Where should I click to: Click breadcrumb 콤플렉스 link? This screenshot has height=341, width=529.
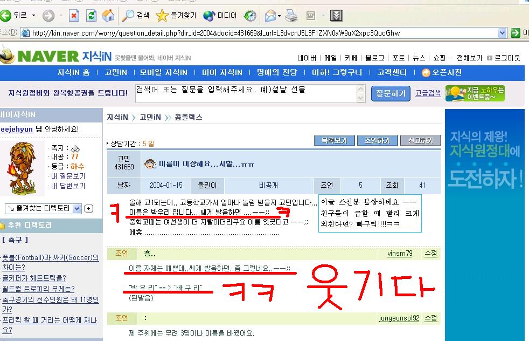pyautogui.click(x=189, y=117)
